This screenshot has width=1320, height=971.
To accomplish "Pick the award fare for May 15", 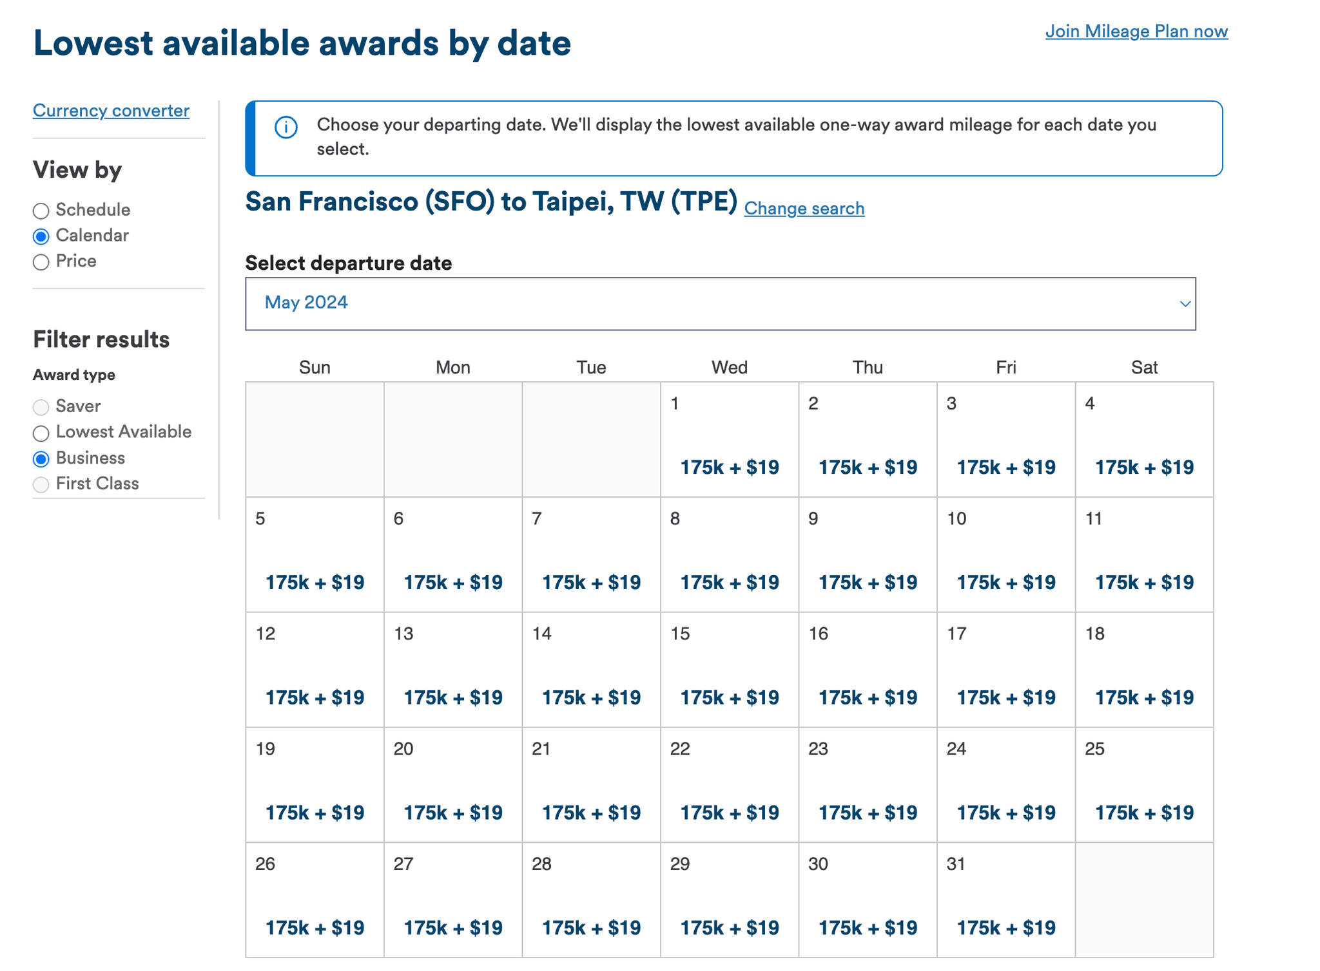I will coord(729,697).
